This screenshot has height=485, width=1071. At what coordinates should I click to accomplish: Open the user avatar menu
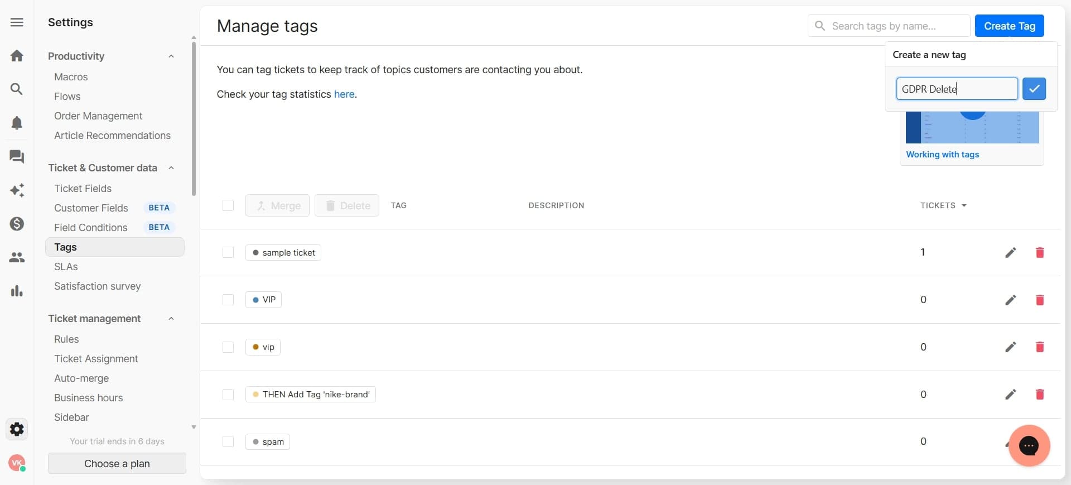coord(17,463)
